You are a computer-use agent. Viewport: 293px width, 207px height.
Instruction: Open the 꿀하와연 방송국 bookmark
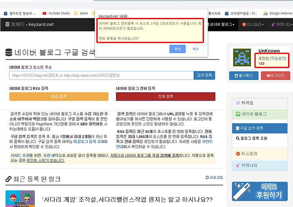coord(20,13)
